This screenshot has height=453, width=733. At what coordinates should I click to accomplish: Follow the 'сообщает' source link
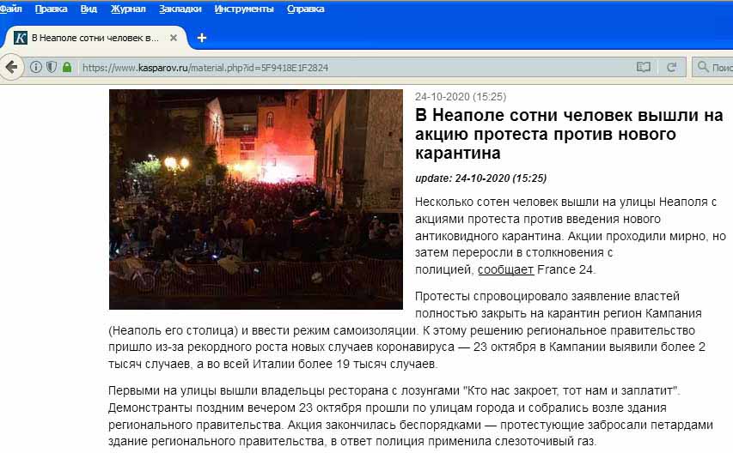tap(505, 269)
